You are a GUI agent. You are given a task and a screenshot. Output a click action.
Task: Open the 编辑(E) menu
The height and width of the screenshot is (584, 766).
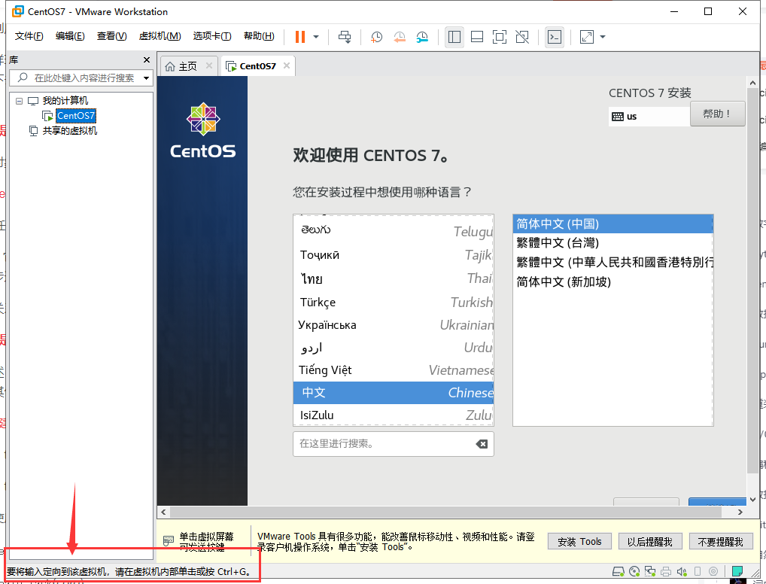pos(70,36)
